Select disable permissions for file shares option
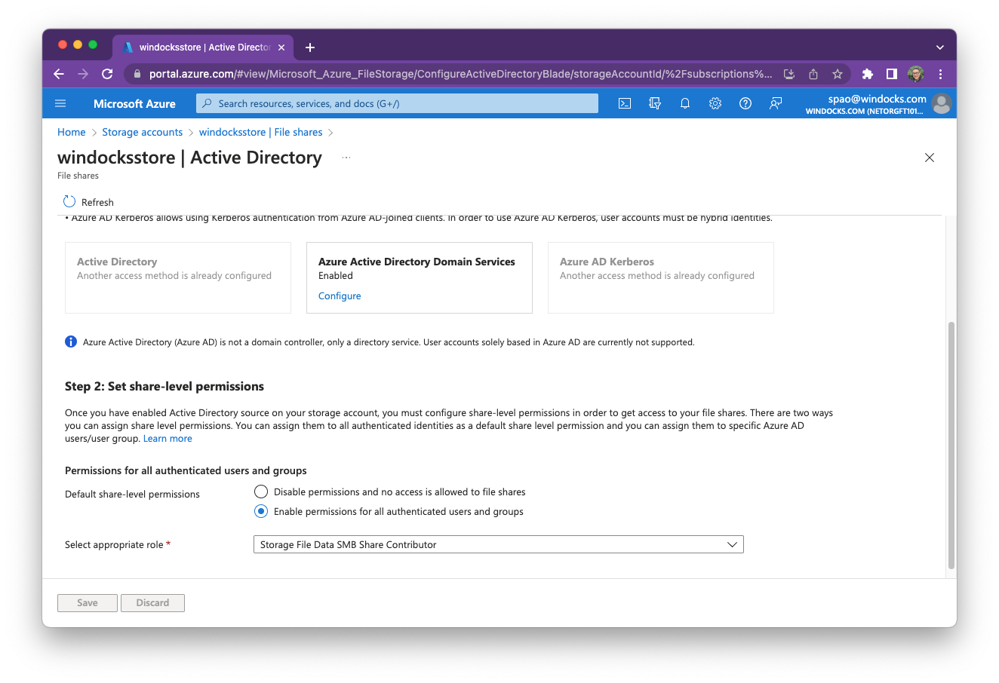 click(x=260, y=492)
